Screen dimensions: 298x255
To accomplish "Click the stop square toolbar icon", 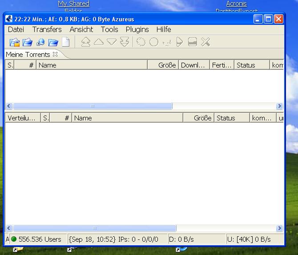I will click(192, 42).
